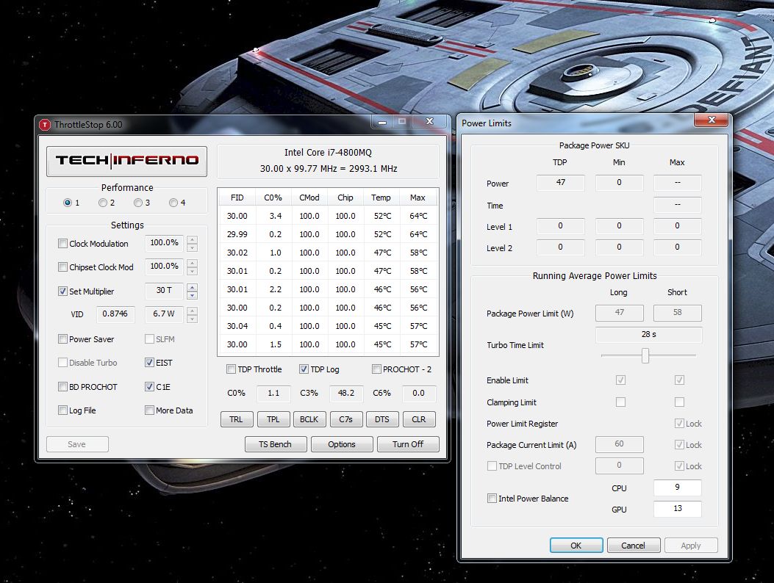Close the Power Limits dialog
Viewport: 774px width, 583px height.
(x=712, y=120)
